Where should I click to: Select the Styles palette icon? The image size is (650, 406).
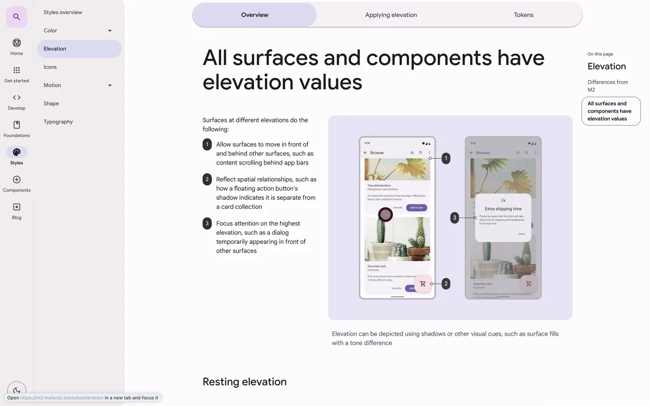[x=16, y=153]
